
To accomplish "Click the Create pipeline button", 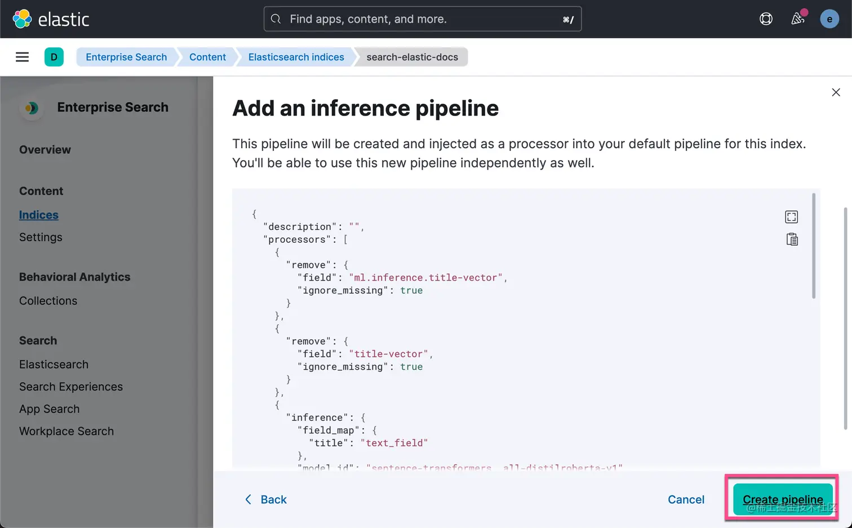I will (783, 500).
